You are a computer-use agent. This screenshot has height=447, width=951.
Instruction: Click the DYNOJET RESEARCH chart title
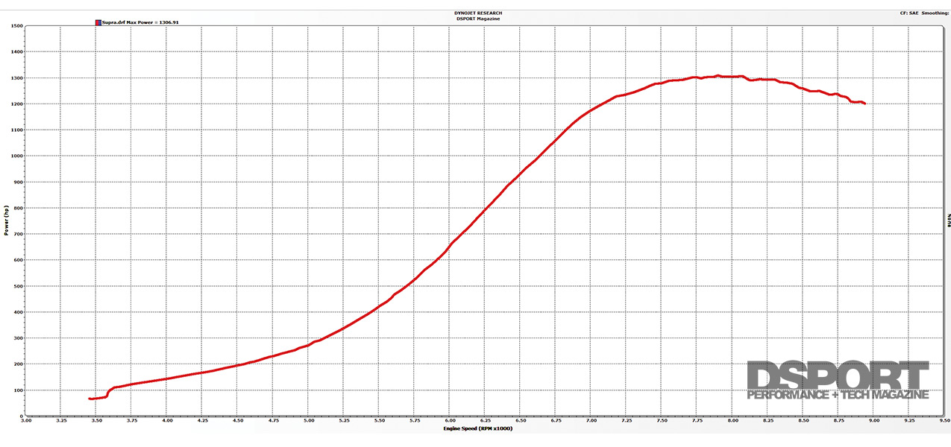pos(477,13)
